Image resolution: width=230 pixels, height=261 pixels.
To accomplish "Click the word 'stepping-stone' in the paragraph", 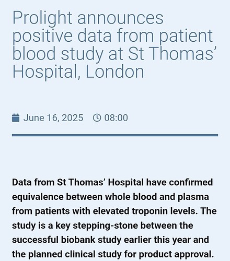I will tap(106, 226).
